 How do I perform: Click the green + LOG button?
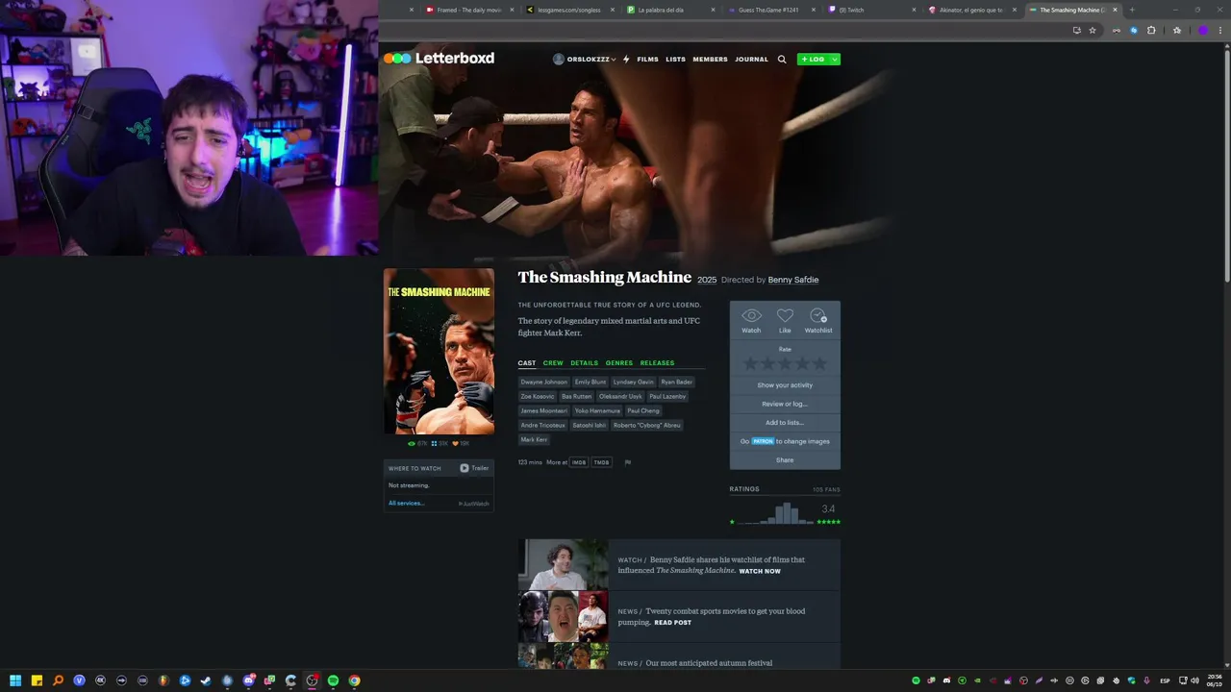pos(814,60)
